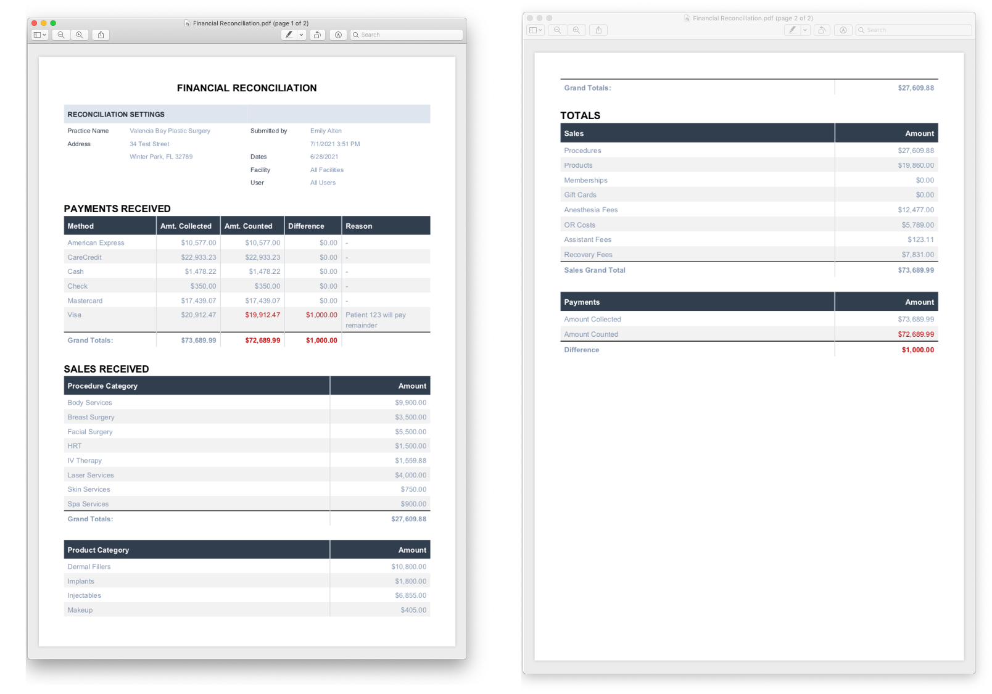Focus the Search field in page 2 window
This screenshot has width=992, height=694.
point(914,30)
